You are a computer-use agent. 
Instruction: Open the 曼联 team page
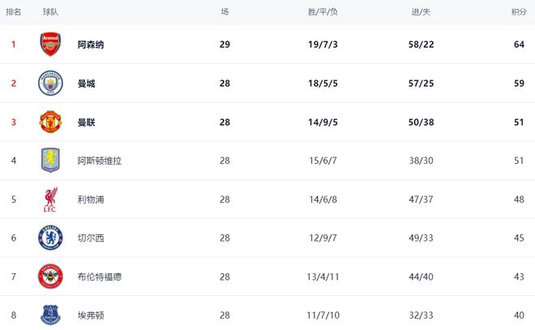point(87,122)
